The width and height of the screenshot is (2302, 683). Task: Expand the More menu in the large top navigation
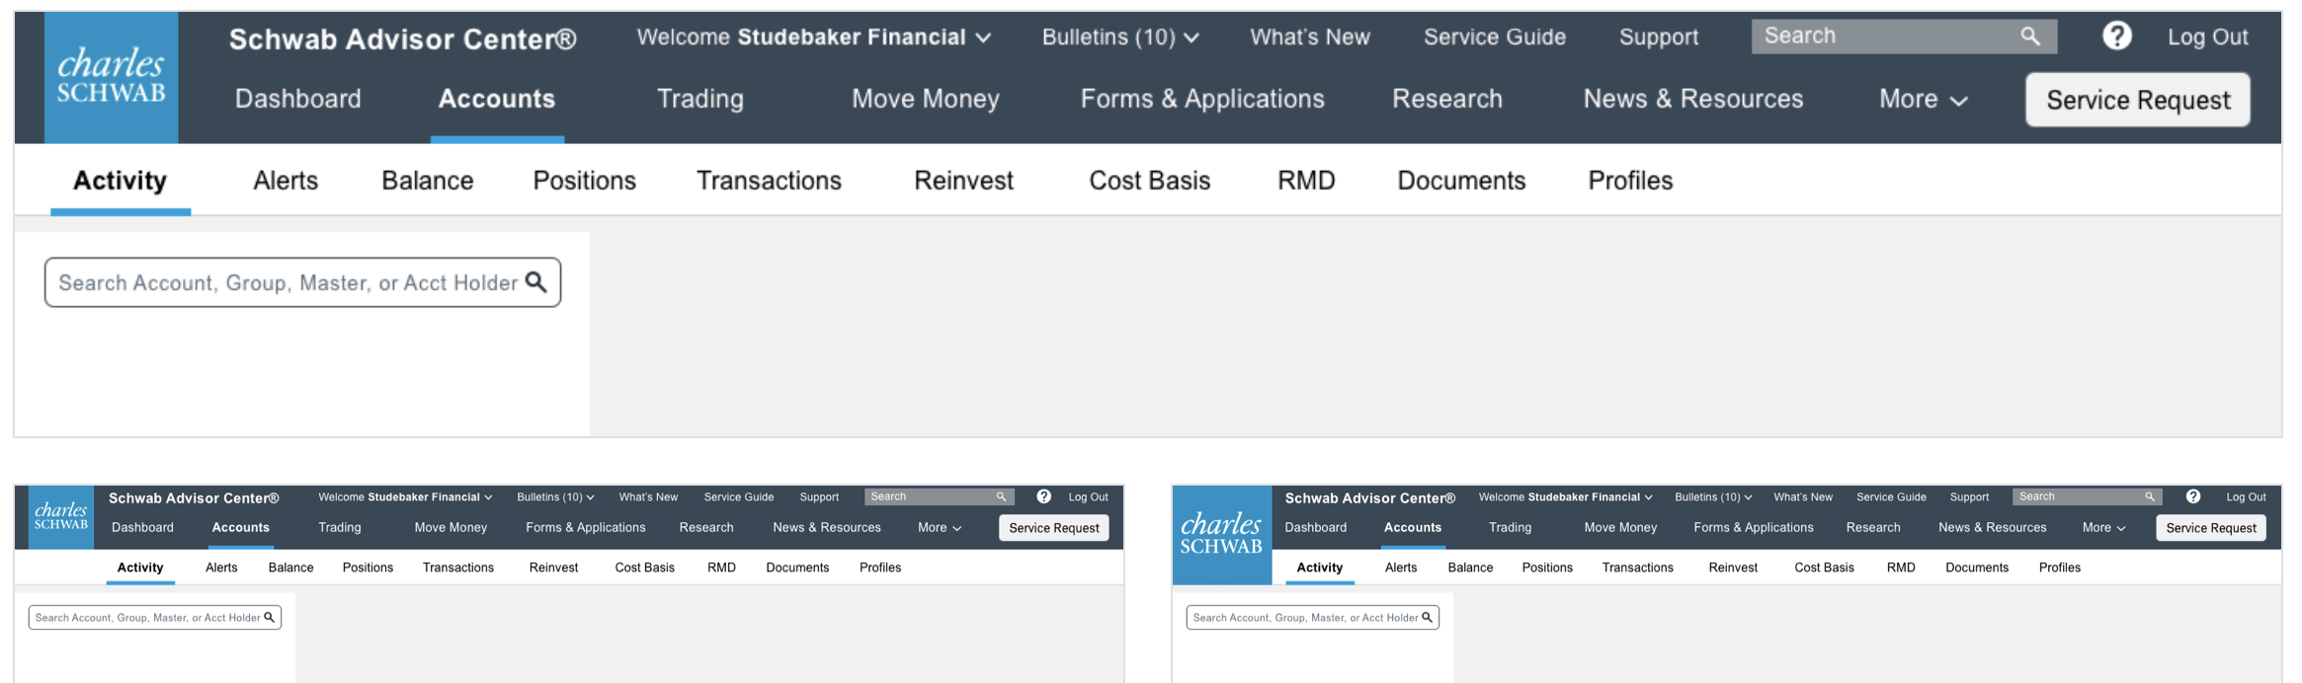1923,99
